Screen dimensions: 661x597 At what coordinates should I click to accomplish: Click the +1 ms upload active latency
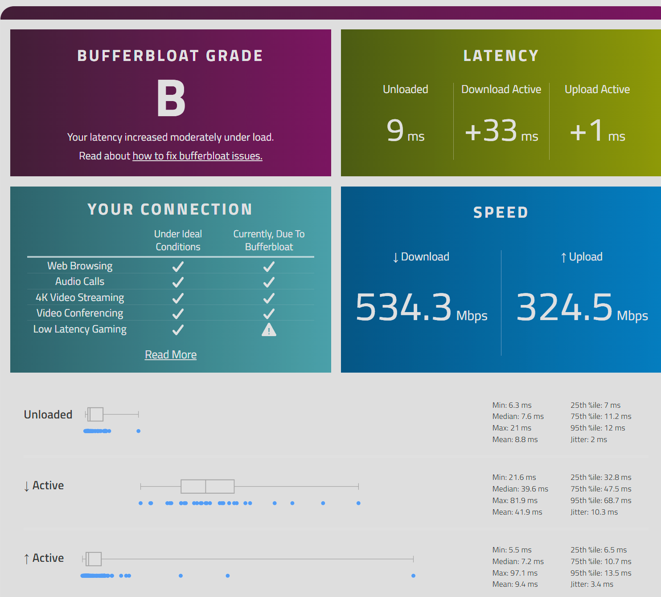click(597, 130)
